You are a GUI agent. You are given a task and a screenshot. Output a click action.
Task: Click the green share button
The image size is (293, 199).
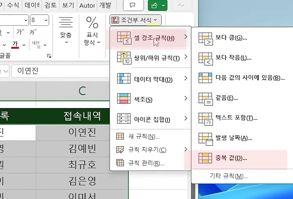point(154,6)
